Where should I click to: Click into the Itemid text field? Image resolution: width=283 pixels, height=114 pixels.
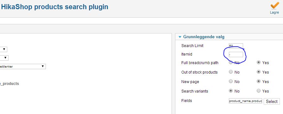tap(236, 54)
